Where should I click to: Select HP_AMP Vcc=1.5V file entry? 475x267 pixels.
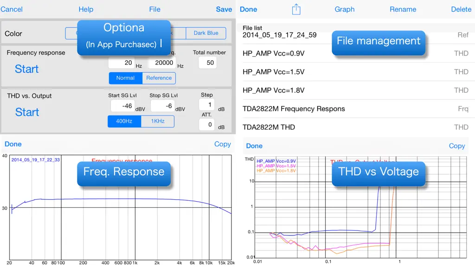click(x=357, y=72)
